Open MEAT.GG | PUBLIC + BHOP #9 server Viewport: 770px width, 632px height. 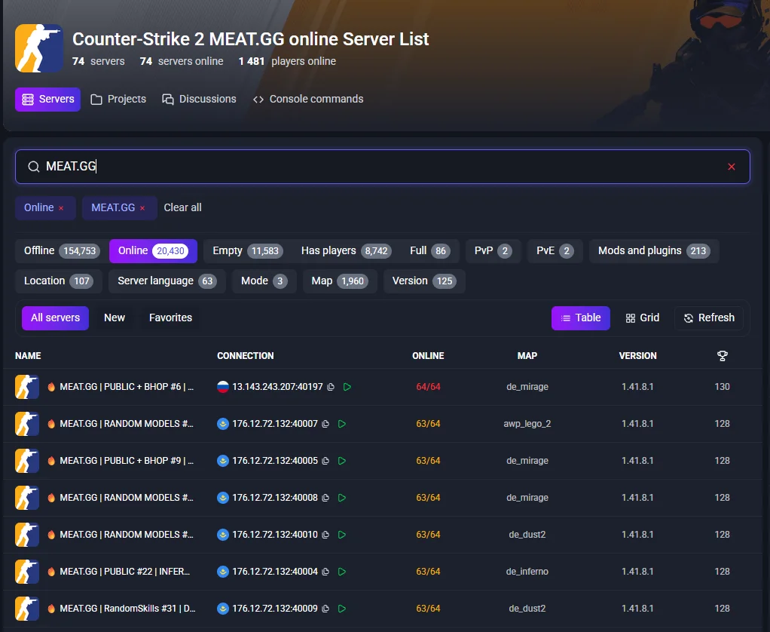click(x=127, y=461)
